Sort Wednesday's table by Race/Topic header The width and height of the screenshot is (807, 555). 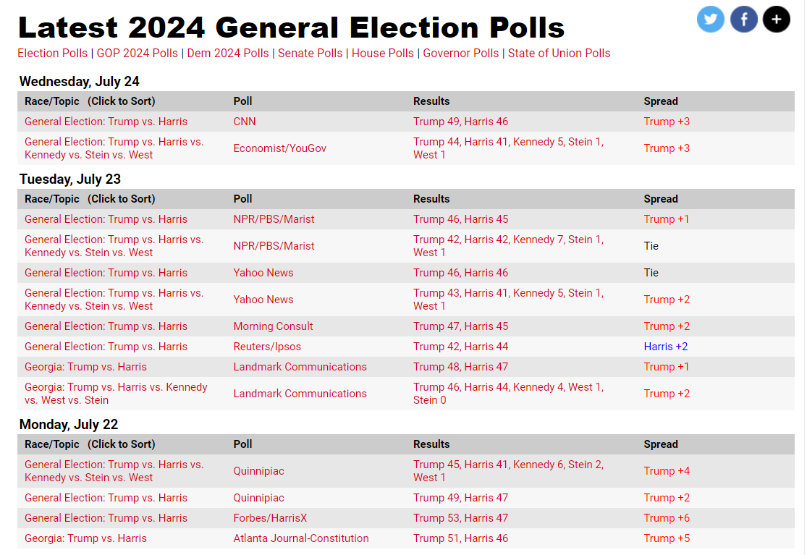[90, 101]
